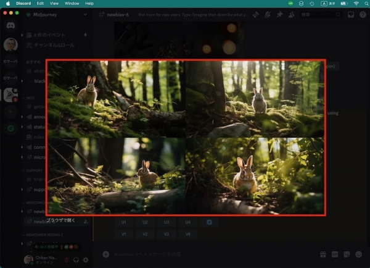Image resolution: width=370 pixels, height=268 pixels.
Task: Open the Window menu
Action: [x=72, y=4]
